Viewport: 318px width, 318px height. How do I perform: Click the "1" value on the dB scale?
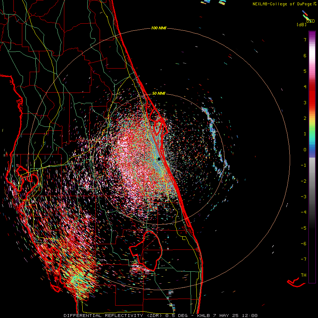click(x=305, y=134)
